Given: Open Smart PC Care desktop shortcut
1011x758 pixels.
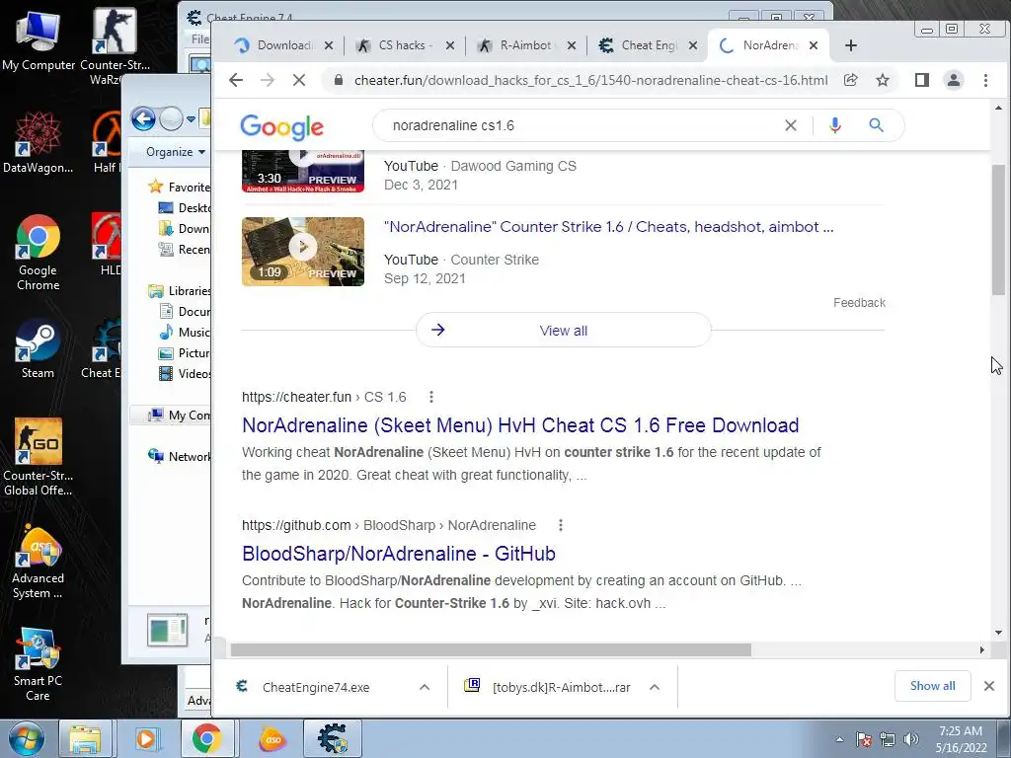Looking at the screenshot, I should 39,664.
